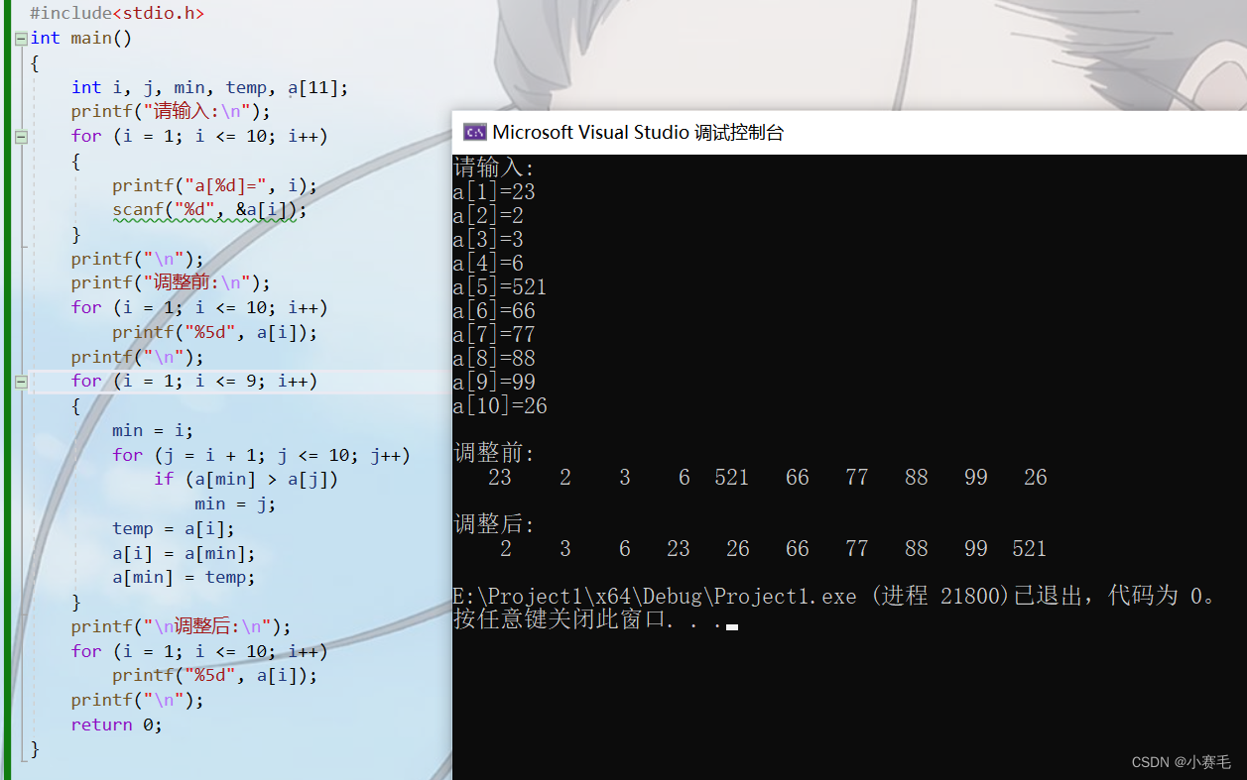
Task: Click console output 'a[4]=6'
Action: coord(488,263)
